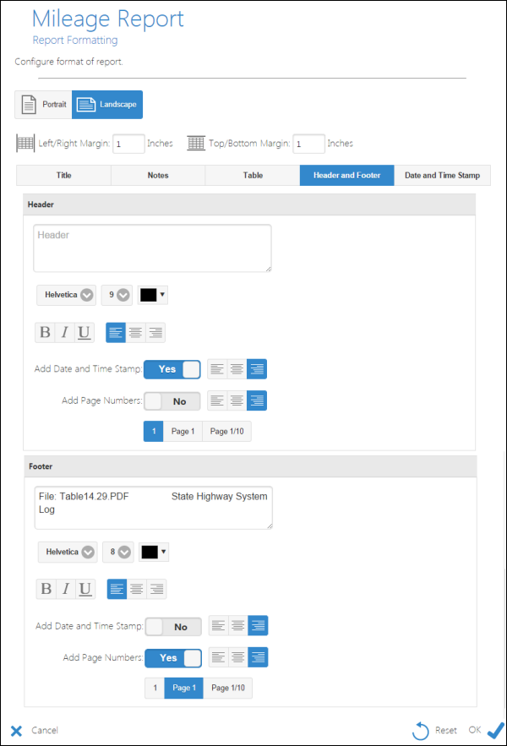Click the Underline icon in Footer section
This screenshot has height=746, width=507.
tap(85, 590)
